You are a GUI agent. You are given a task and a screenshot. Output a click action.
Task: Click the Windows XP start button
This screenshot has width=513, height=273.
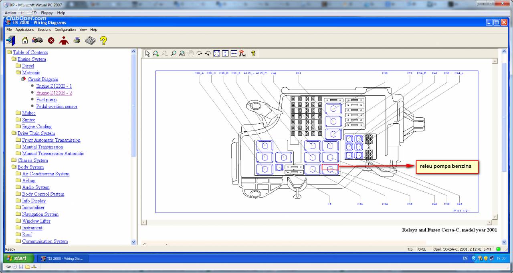[x=18, y=258]
